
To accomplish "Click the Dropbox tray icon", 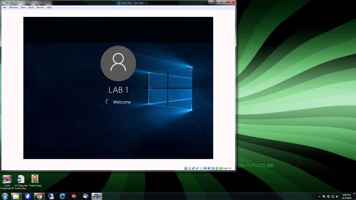I will (x=328, y=196).
